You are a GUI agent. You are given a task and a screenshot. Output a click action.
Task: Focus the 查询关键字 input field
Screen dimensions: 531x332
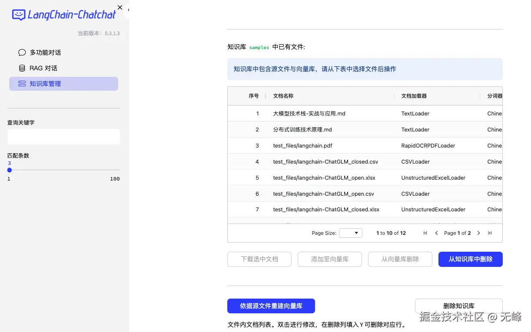[x=63, y=137]
